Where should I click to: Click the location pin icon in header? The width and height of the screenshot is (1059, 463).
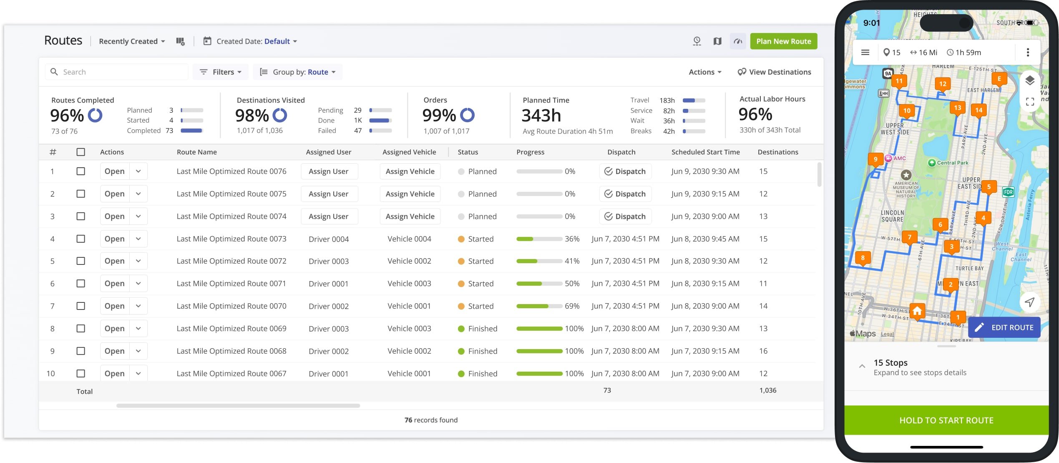[697, 41]
